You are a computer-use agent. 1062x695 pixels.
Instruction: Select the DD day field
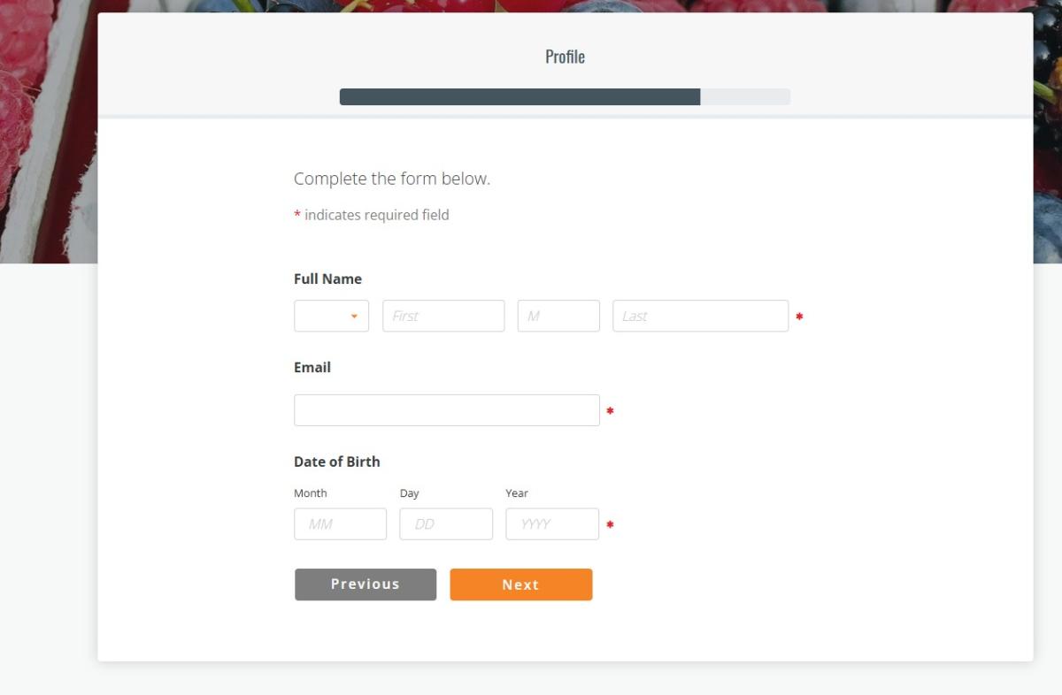446,524
